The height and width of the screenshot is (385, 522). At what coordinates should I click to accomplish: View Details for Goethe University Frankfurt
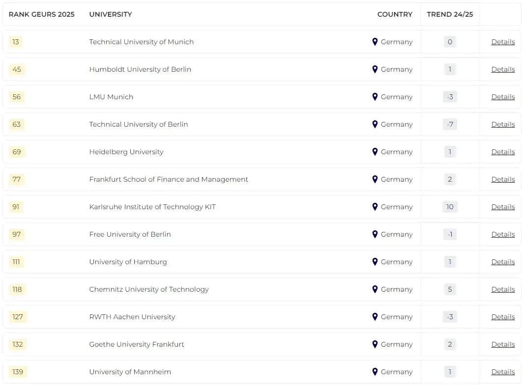pyautogui.click(x=503, y=344)
